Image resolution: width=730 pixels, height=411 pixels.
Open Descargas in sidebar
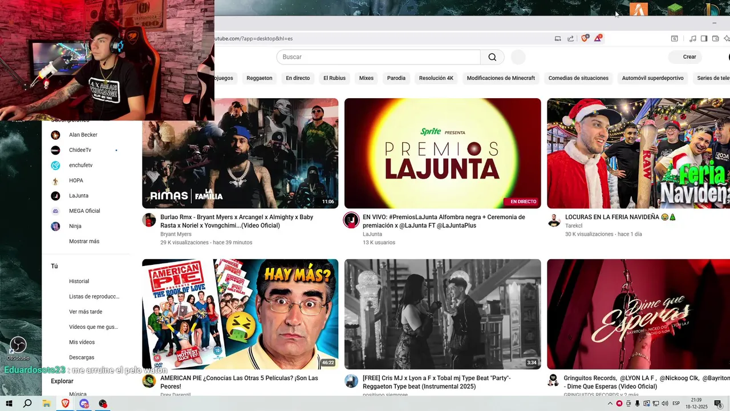(82, 357)
